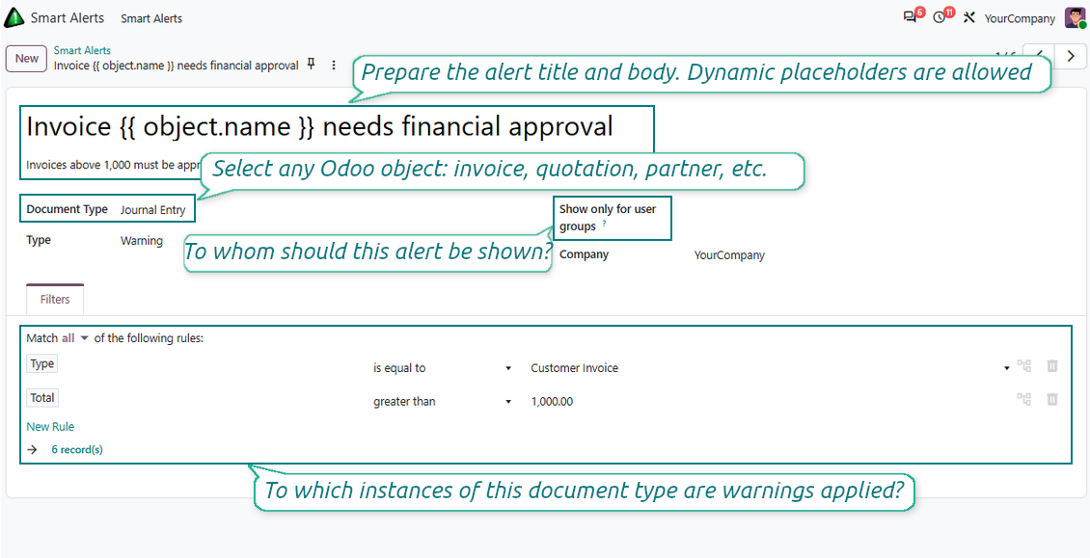Select the Filters tab
The image size is (1090, 558).
tap(55, 300)
